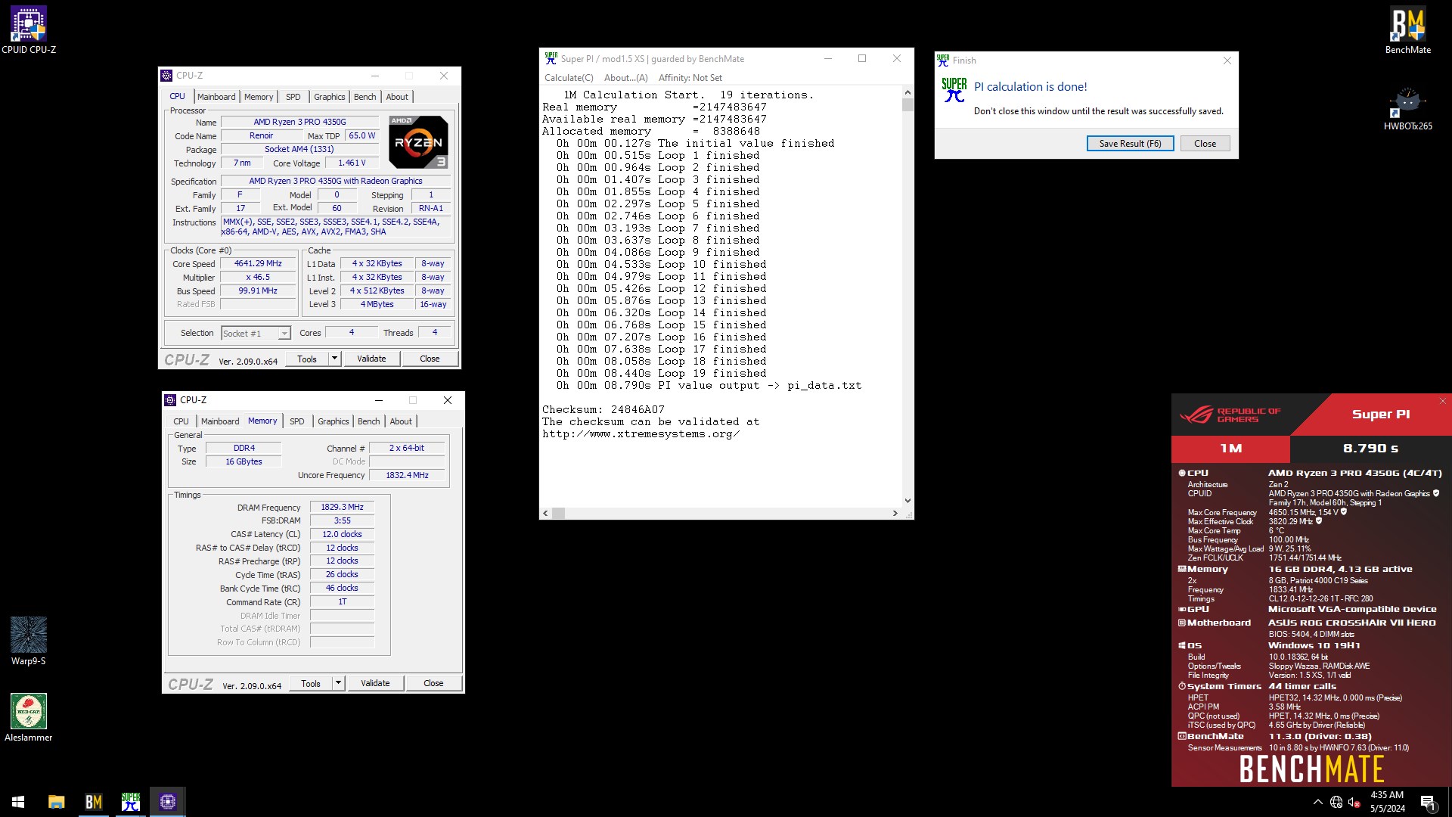Select BenchMate in the taskbar
This screenshot has height=817, width=1452.
click(x=93, y=801)
